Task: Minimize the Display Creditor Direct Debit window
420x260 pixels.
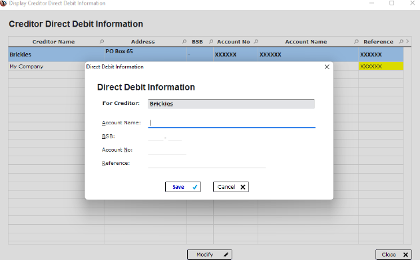Action: (371, 3)
